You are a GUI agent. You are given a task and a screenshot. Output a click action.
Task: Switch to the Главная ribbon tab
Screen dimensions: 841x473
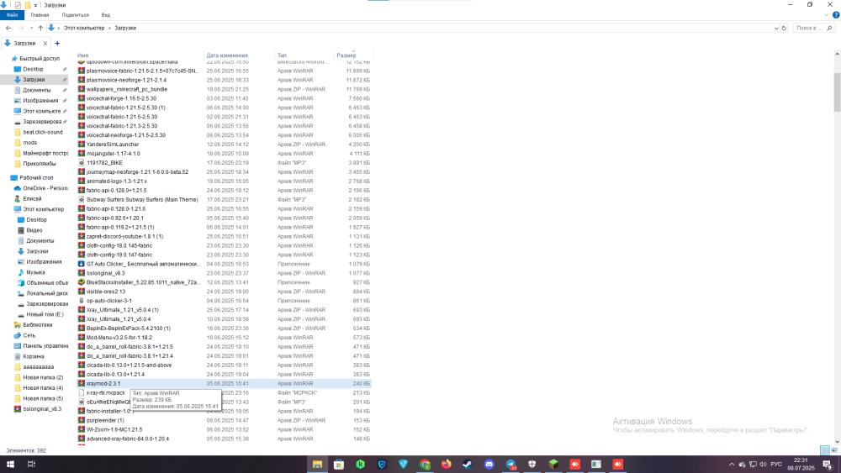coord(40,15)
